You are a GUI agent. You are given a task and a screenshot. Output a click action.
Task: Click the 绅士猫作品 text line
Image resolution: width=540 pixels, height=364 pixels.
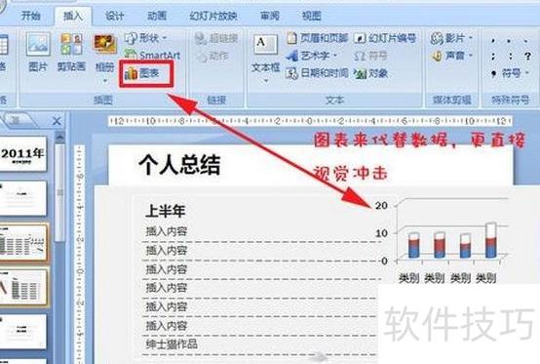tap(172, 344)
